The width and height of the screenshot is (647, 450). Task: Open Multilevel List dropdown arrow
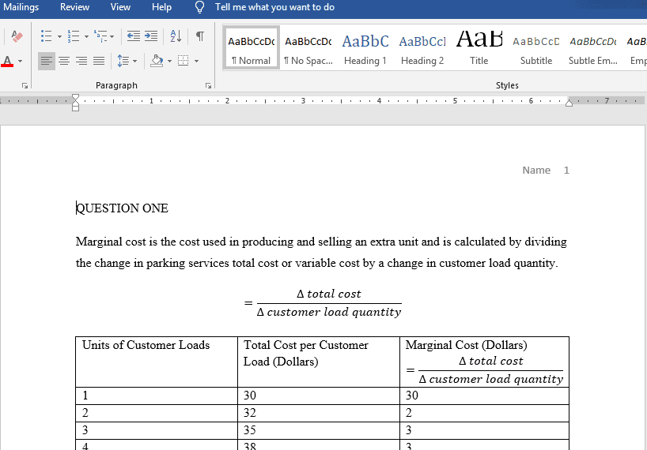pyautogui.click(x=112, y=36)
